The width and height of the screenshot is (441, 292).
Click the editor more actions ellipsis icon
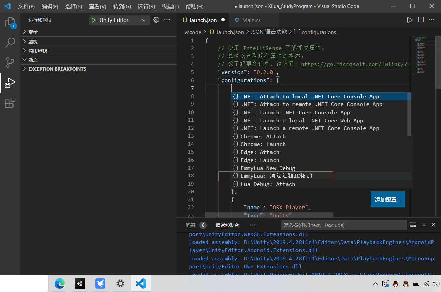click(432, 20)
